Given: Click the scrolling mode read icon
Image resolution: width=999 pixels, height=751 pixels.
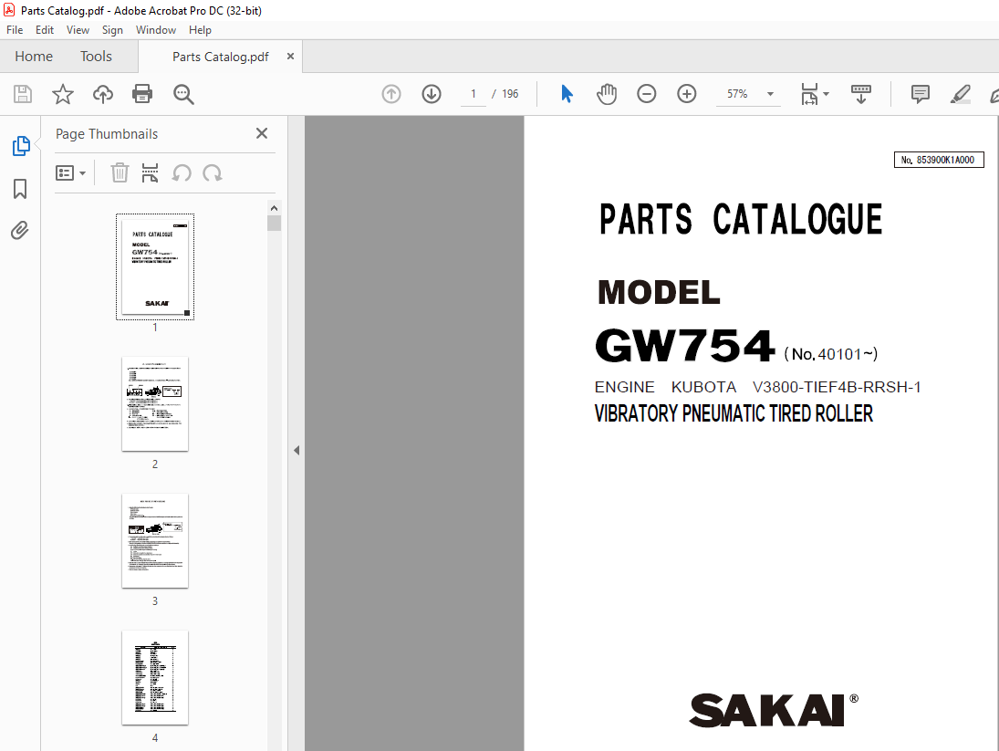Looking at the screenshot, I should (x=860, y=94).
